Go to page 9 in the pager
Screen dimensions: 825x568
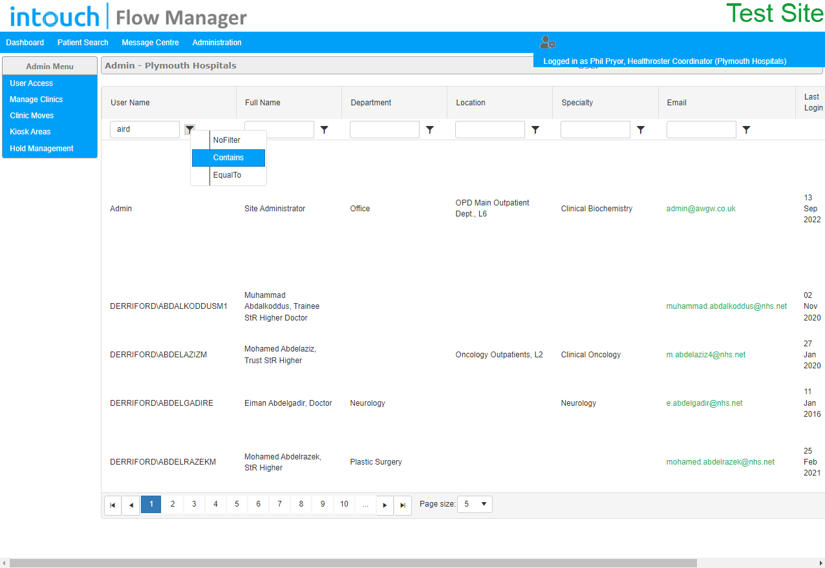point(323,504)
